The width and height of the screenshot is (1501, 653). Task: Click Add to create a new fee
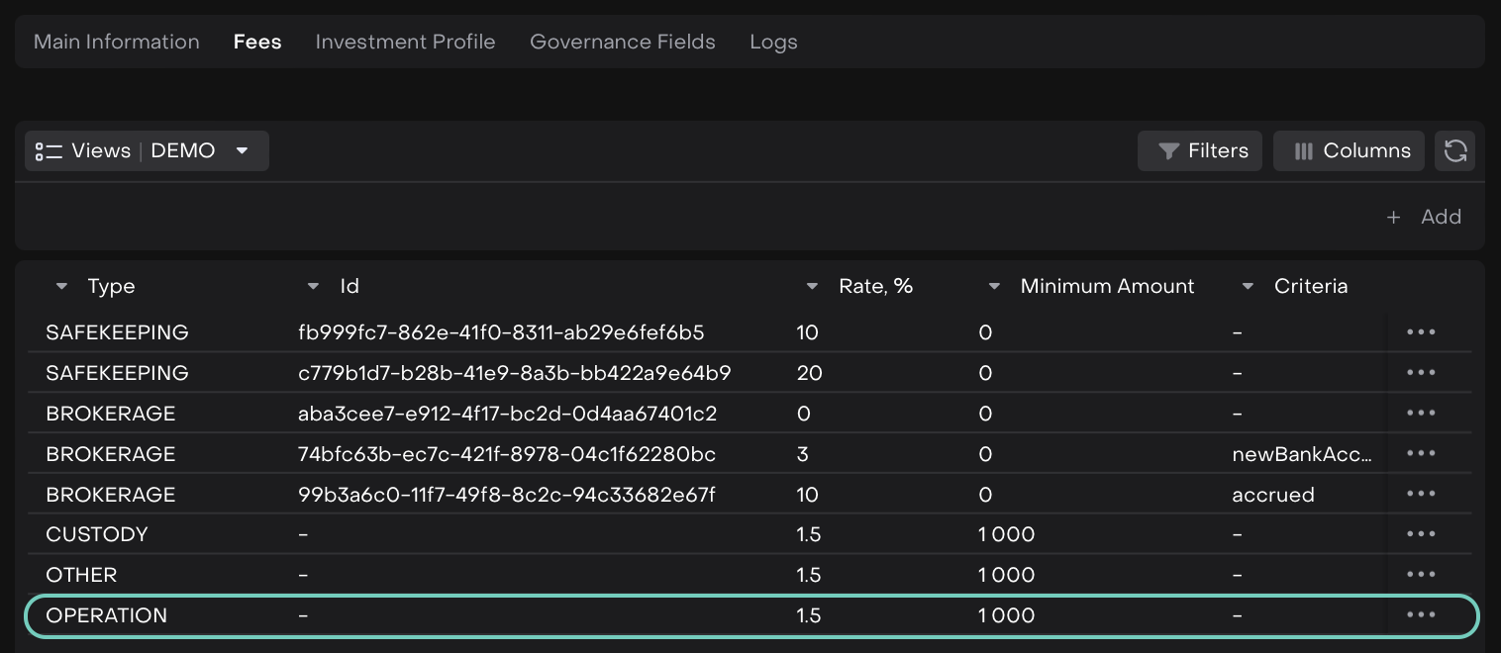coord(1426,217)
